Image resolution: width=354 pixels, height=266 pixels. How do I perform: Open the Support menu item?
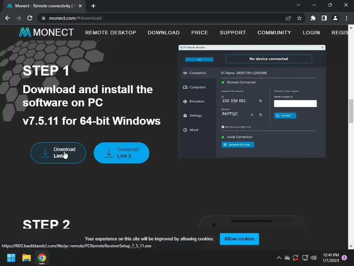click(x=233, y=33)
